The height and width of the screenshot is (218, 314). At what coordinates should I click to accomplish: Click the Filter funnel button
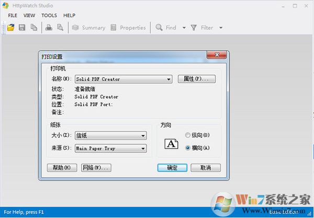point(201,28)
